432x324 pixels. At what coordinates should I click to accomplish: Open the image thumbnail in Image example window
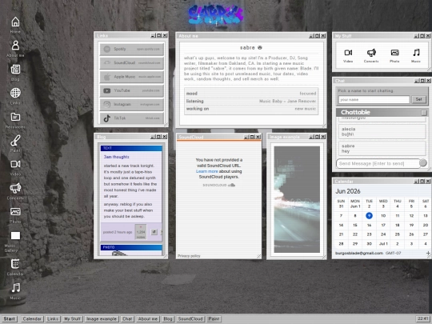[297, 199]
